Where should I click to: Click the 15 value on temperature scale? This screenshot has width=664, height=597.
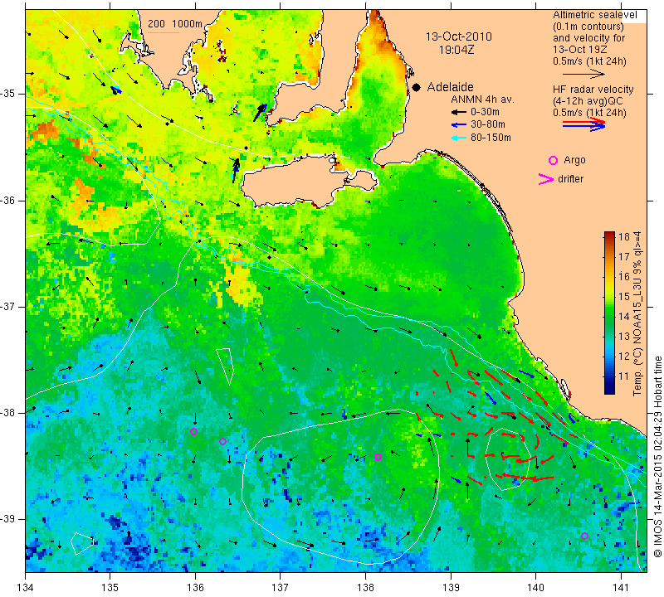[624, 297]
